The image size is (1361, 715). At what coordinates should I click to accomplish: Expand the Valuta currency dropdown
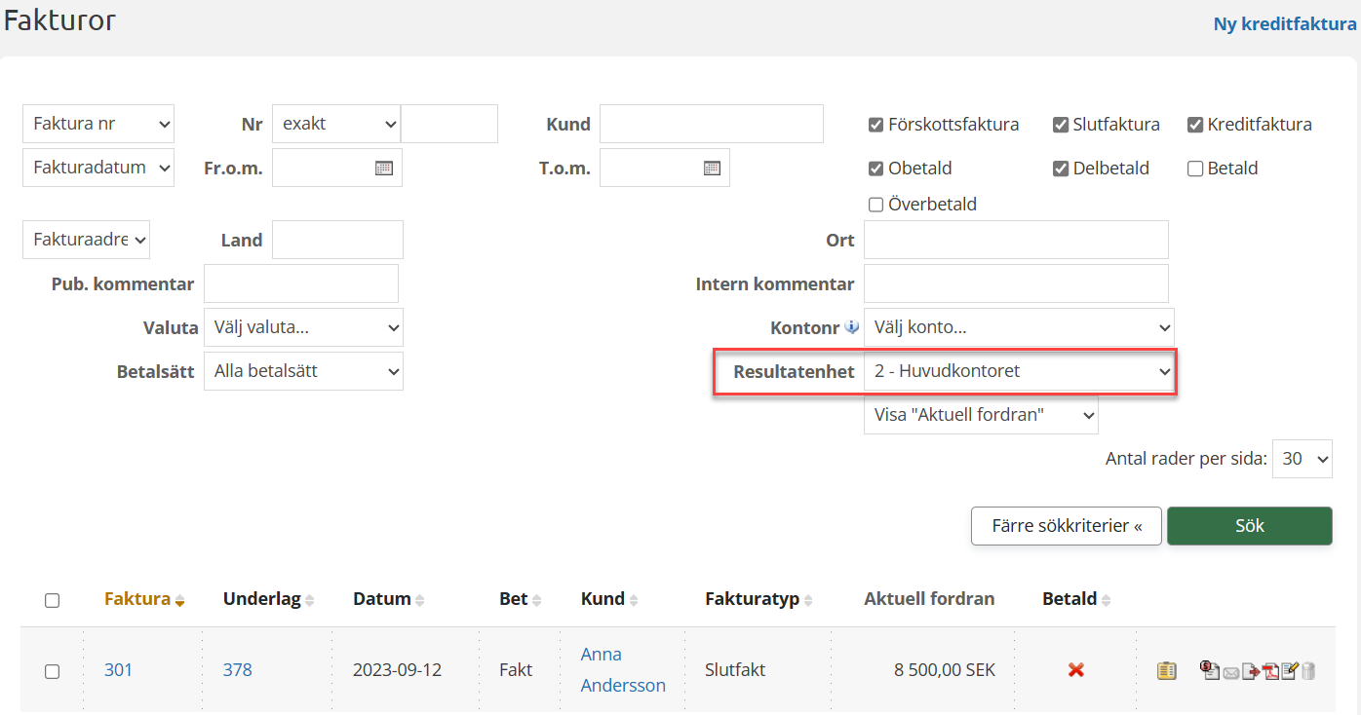[303, 327]
